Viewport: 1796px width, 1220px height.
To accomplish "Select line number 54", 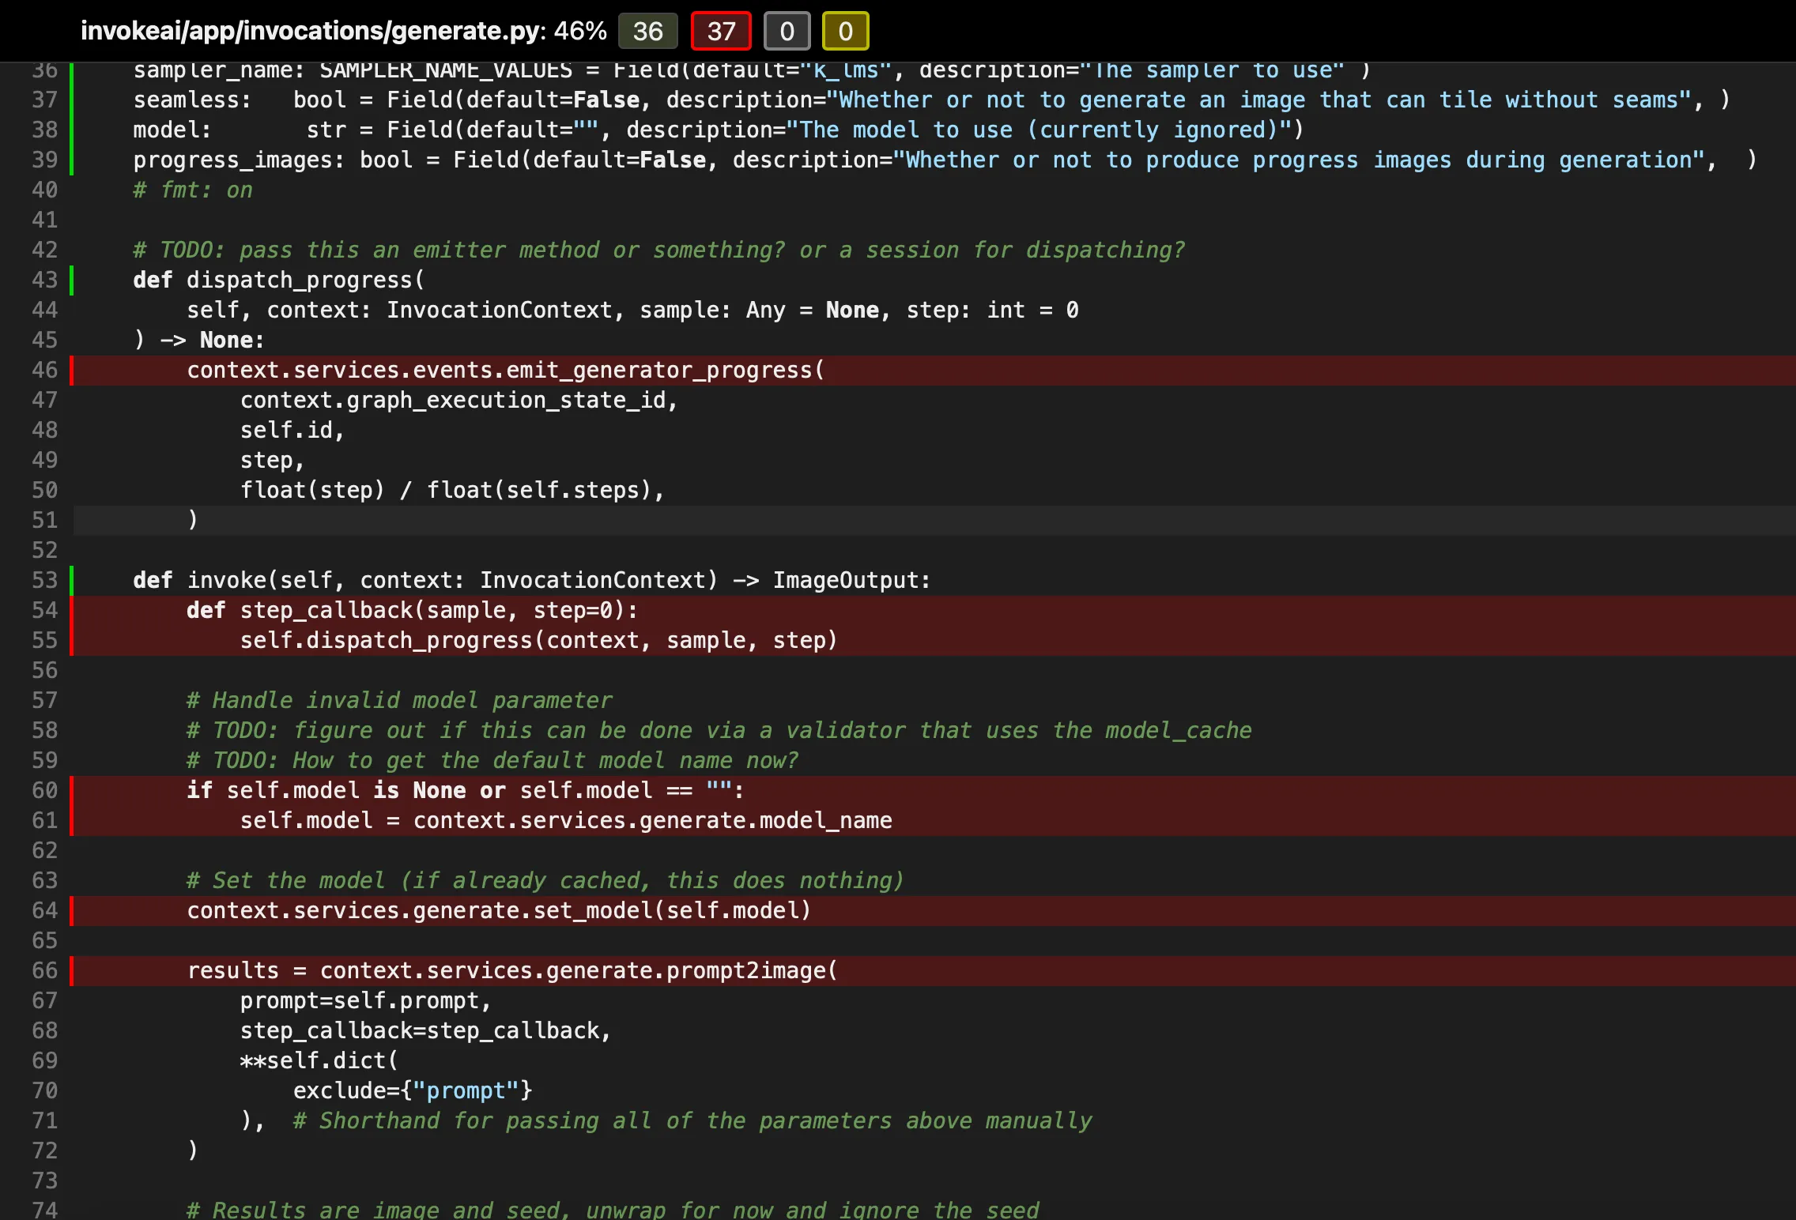I will (45, 610).
